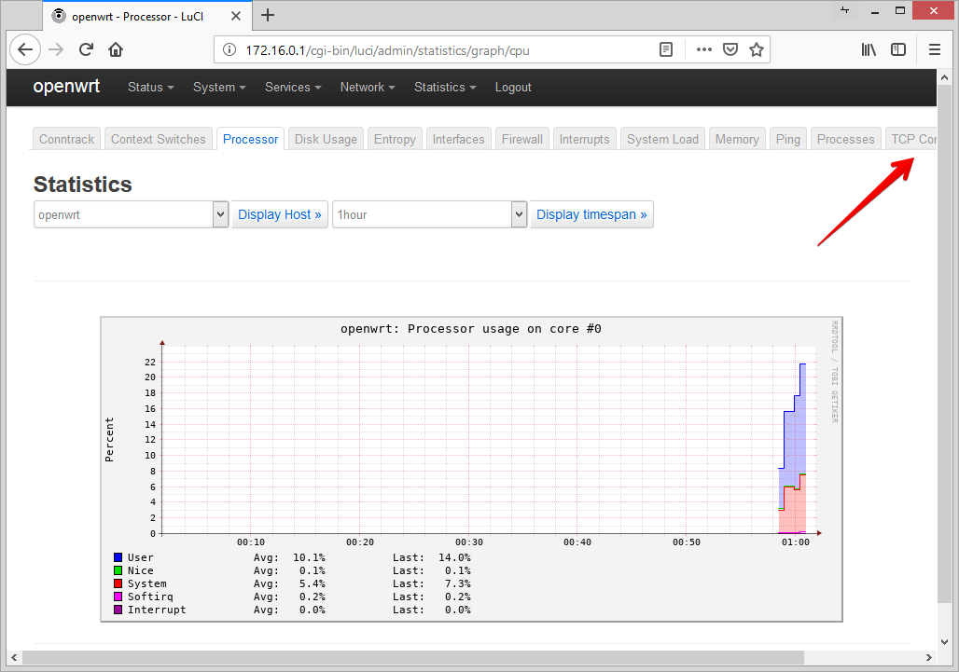Screen dimensions: 959x672
Task: Minimize the browser window
Action: 875,11
